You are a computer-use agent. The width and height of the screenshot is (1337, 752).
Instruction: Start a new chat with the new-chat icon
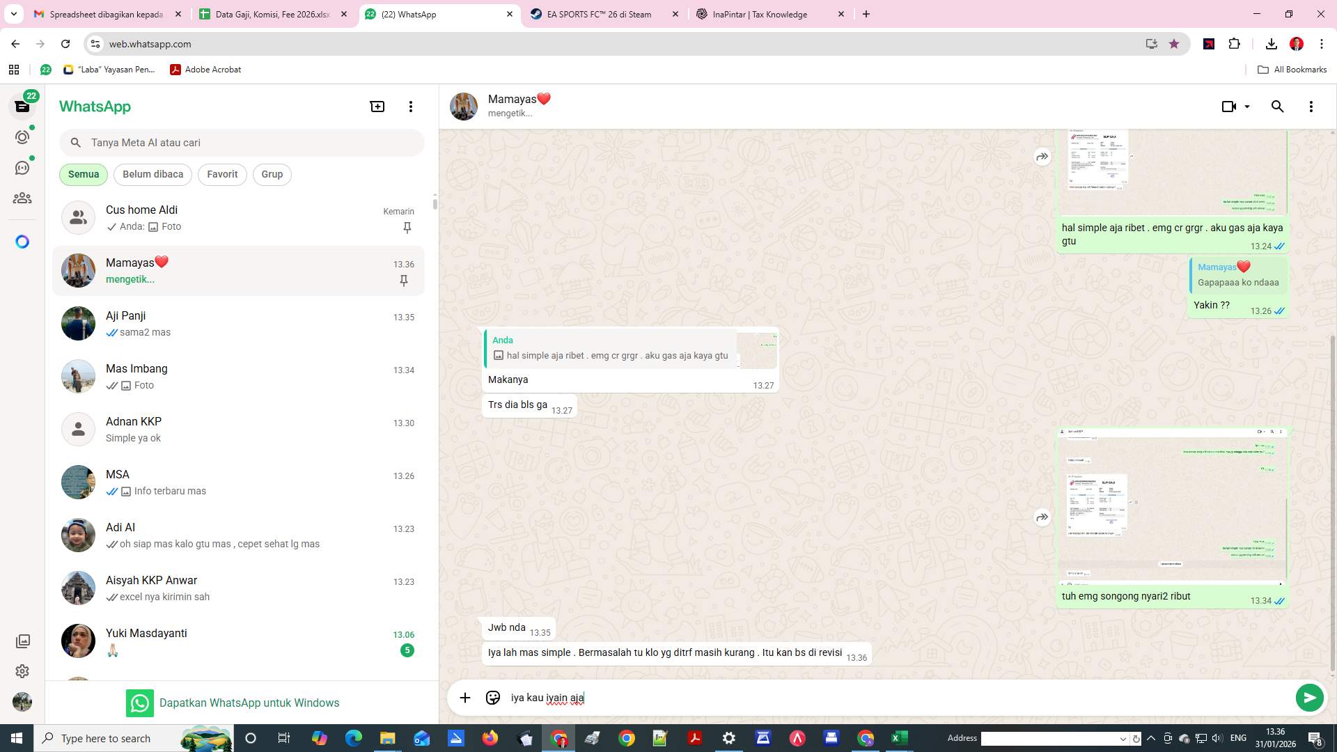[377, 106]
